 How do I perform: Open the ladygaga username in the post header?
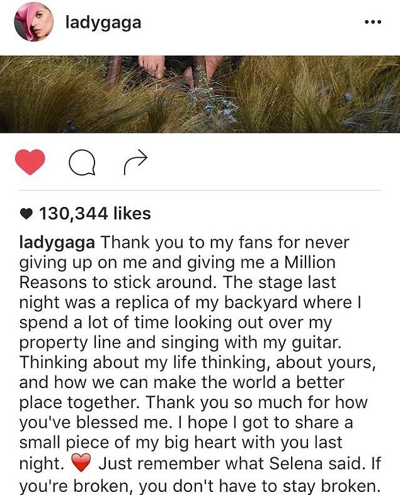(x=103, y=23)
